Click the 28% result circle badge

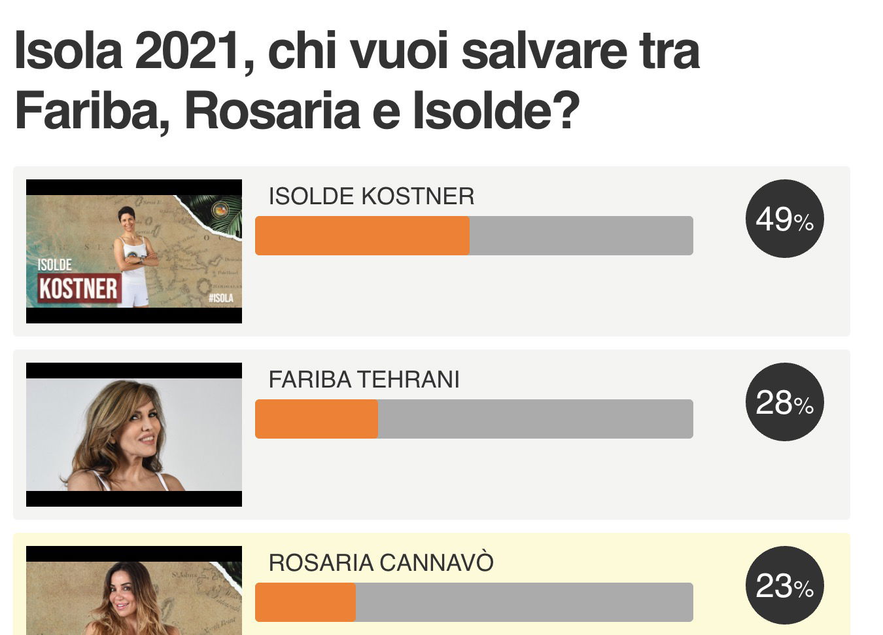click(x=785, y=402)
